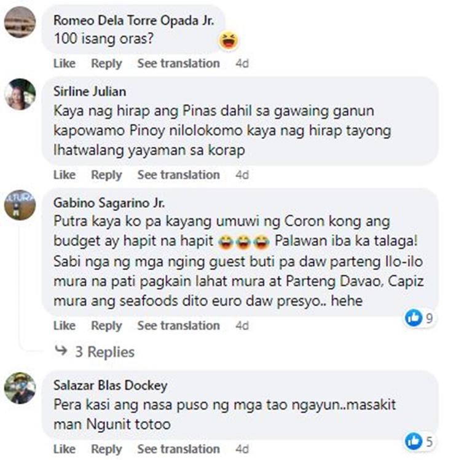
Task: Open the laughing reaction on Romeo's comment
Action: pyautogui.click(x=229, y=41)
